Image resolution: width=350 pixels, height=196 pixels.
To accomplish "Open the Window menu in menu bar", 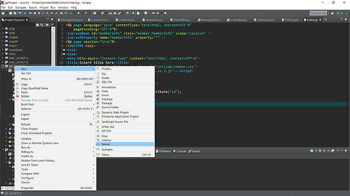I will pos(63,7).
